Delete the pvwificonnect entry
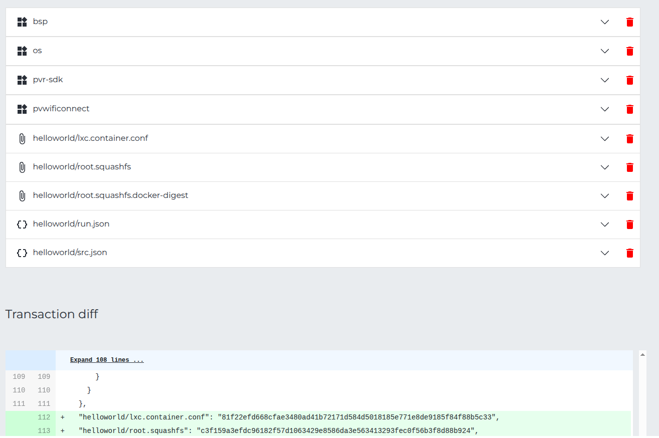This screenshot has height=438, width=659. tap(630, 109)
